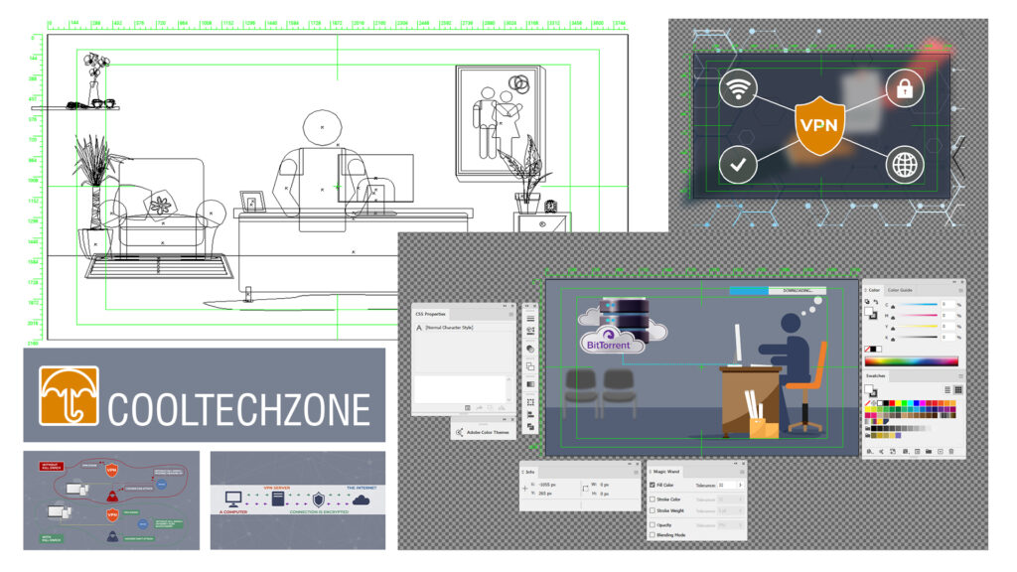Click the swap fill and stroke arrow

pos(876,302)
